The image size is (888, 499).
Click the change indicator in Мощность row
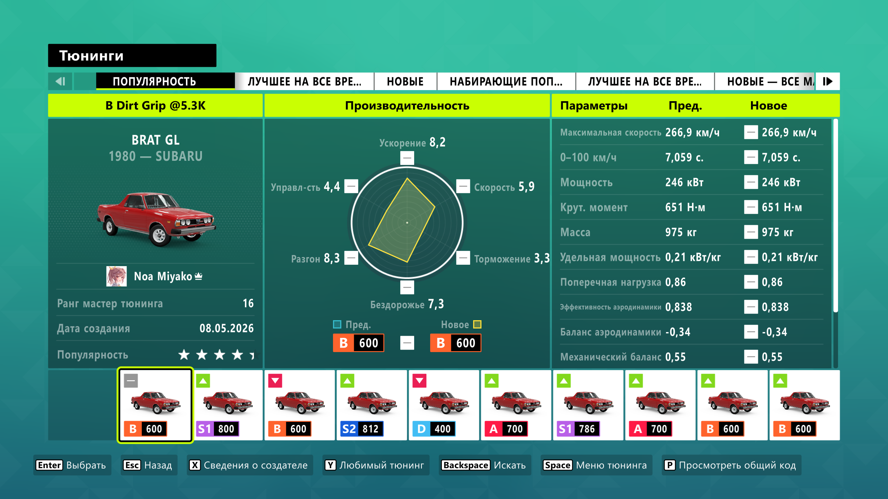751,182
